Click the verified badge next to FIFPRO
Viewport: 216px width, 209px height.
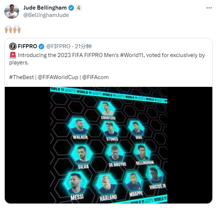[x=41, y=46]
